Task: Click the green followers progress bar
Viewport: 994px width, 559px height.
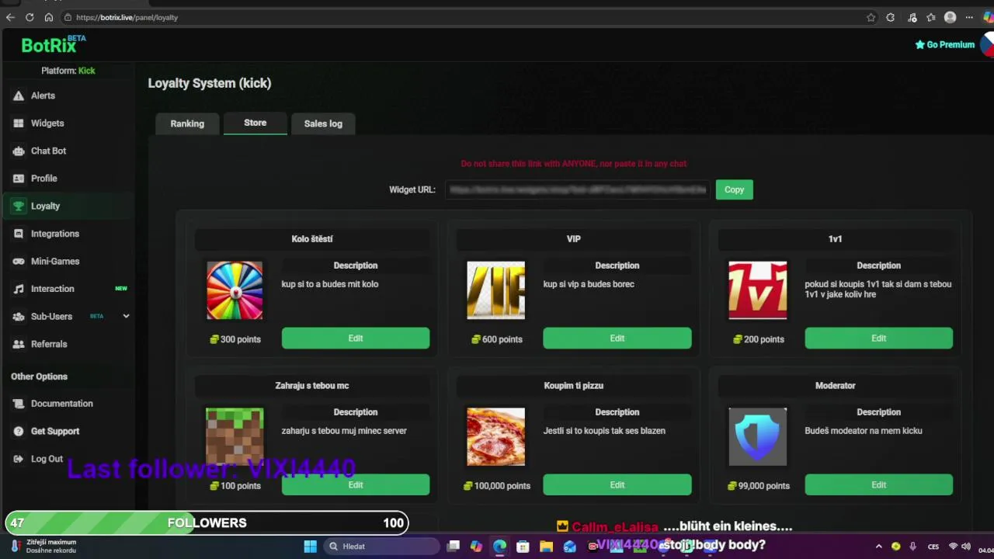Action: 207,523
